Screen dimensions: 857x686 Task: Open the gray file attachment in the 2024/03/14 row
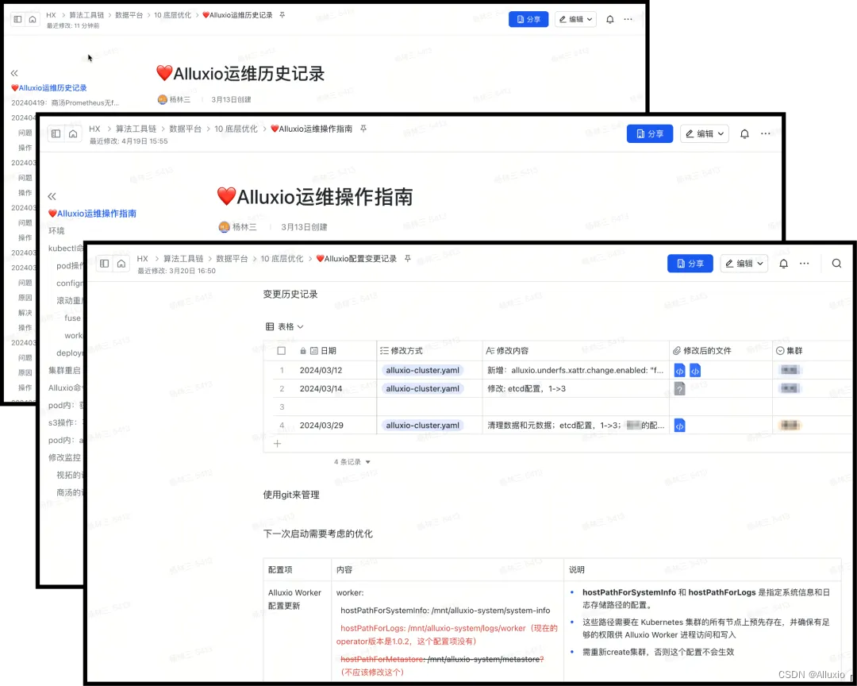pyautogui.click(x=679, y=389)
